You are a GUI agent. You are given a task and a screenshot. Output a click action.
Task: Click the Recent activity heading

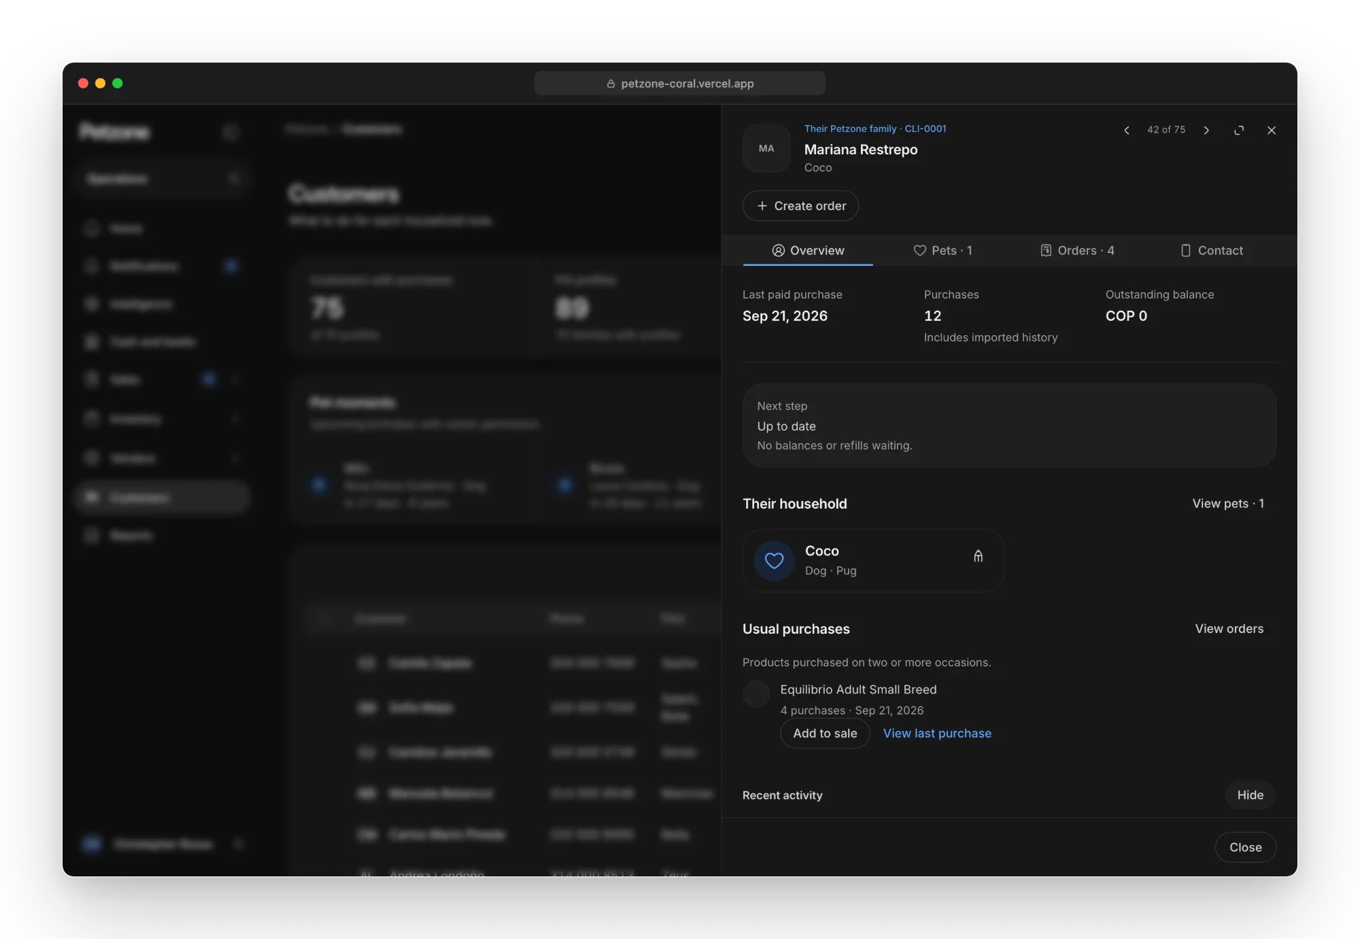click(x=782, y=795)
